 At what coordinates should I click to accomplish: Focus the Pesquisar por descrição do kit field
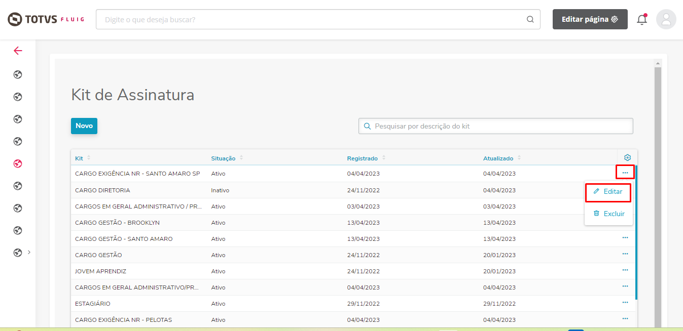496,126
